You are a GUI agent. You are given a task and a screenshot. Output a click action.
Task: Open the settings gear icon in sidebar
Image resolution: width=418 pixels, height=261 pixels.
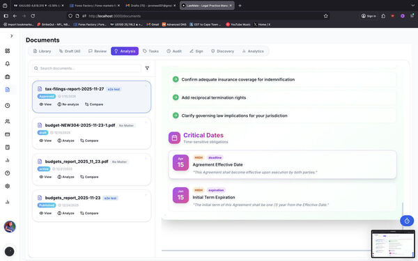[x=8, y=186]
